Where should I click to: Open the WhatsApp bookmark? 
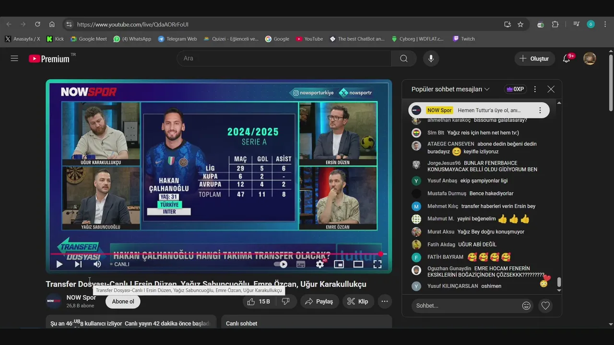(x=132, y=39)
